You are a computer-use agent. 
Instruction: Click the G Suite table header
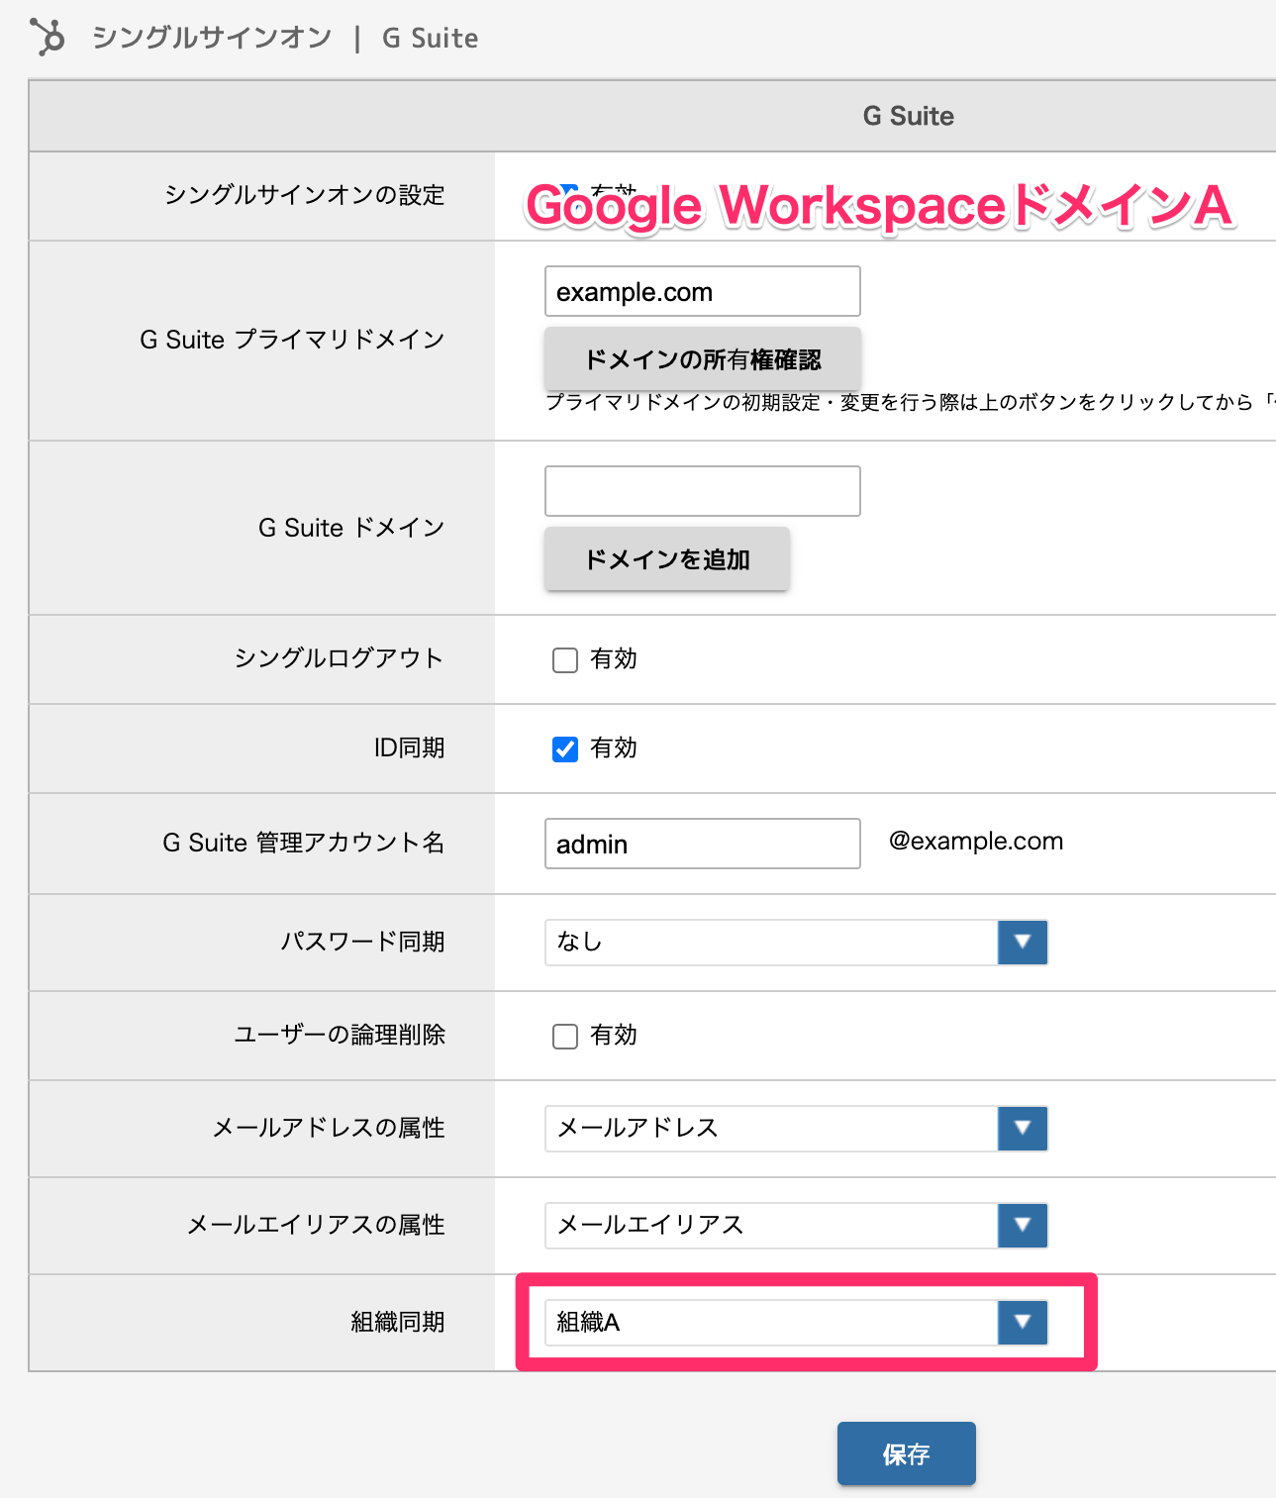909,116
